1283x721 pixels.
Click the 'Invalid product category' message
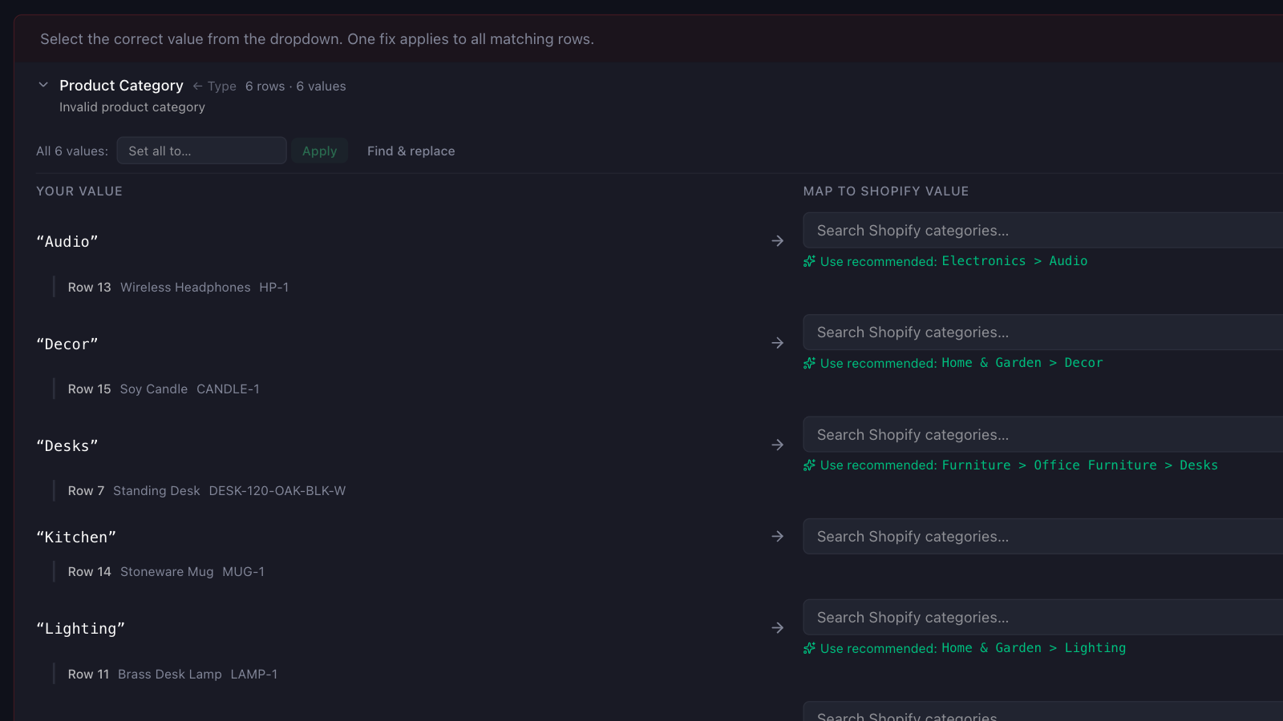132,107
